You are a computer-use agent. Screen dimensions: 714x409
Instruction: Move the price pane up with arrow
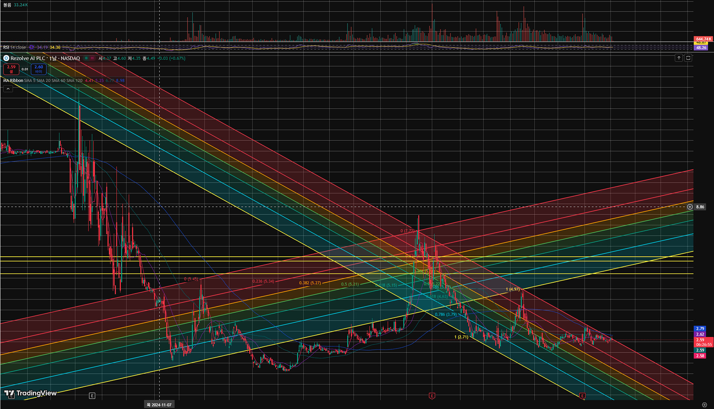pos(679,58)
